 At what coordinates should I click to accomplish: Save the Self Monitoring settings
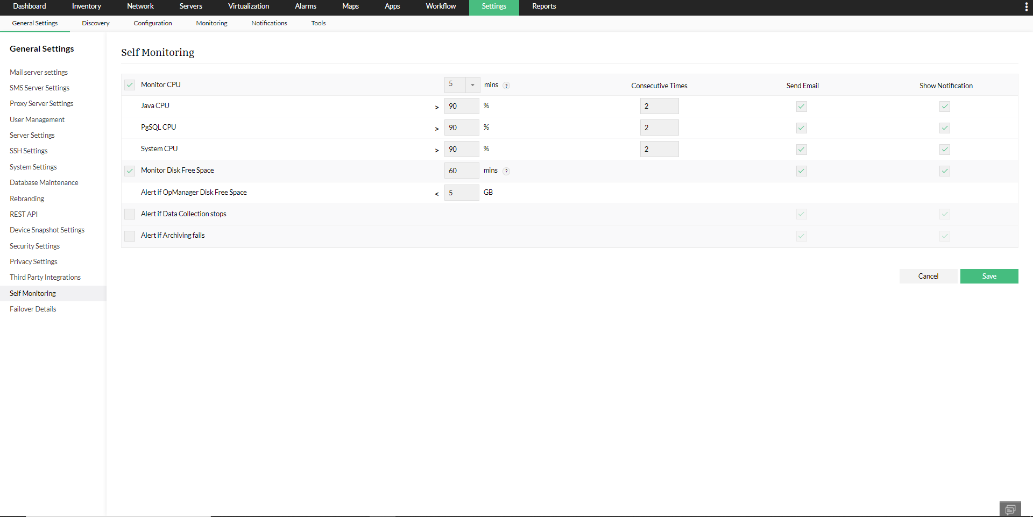(x=989, y=276)
